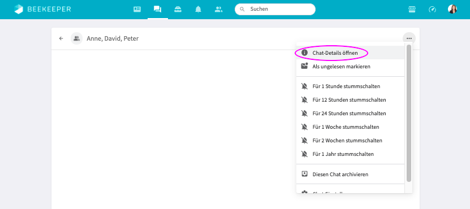470x209 pixels.
Task: Open the people directory icon
Action: click(x=218, y=9)
